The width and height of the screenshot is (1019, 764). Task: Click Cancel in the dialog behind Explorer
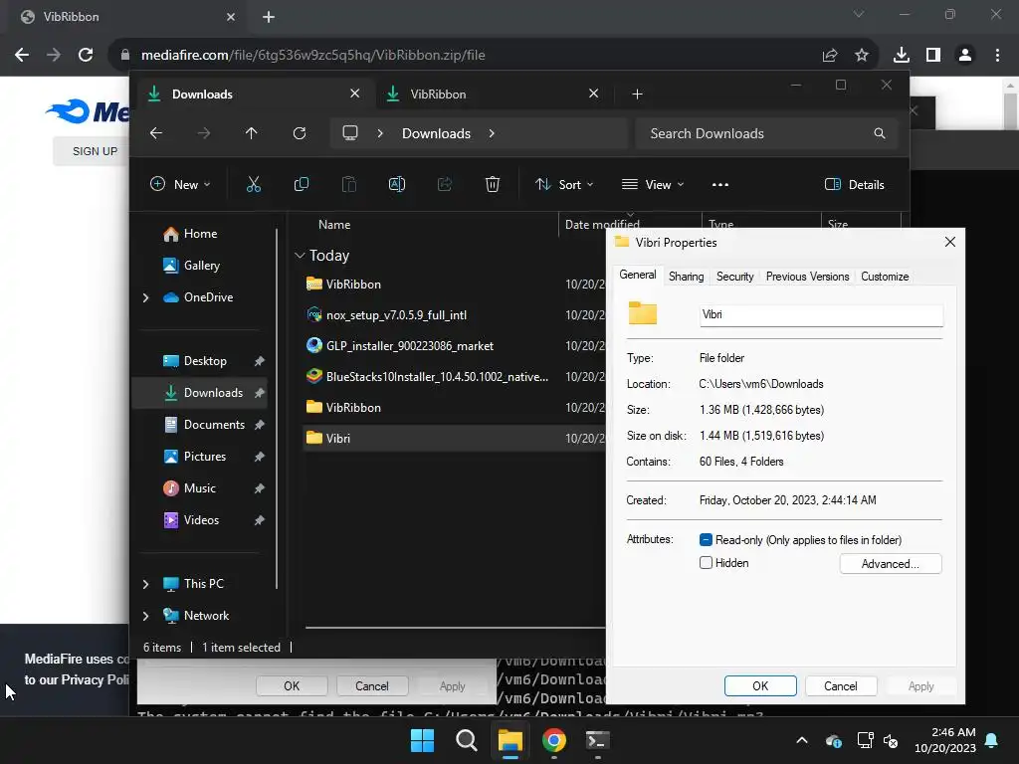(372, 686)
